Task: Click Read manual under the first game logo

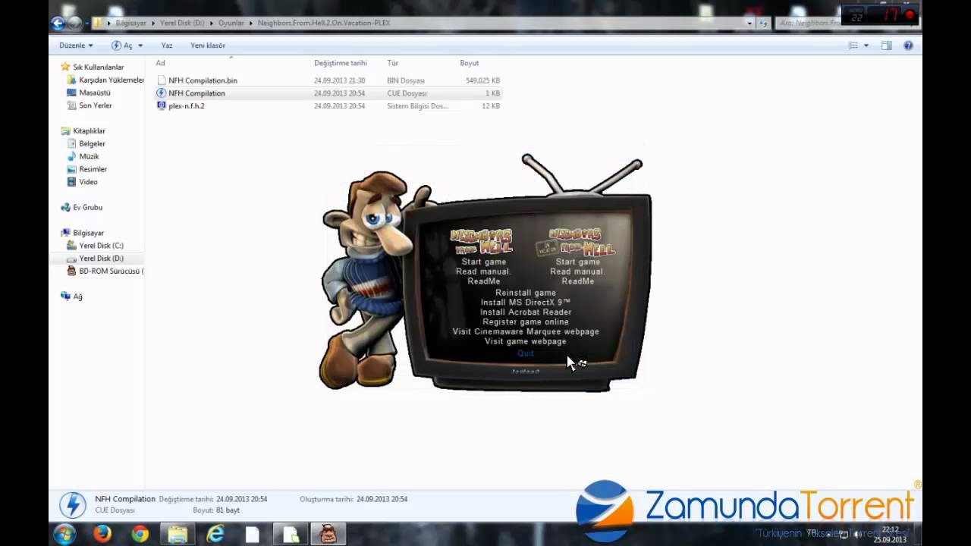Action: (483, 271)
